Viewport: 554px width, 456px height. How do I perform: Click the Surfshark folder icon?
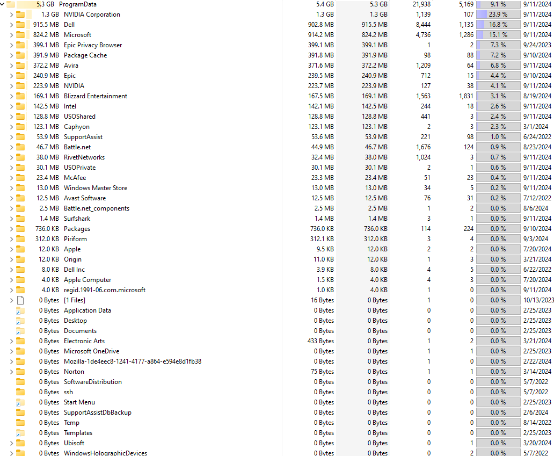point(20,219)
